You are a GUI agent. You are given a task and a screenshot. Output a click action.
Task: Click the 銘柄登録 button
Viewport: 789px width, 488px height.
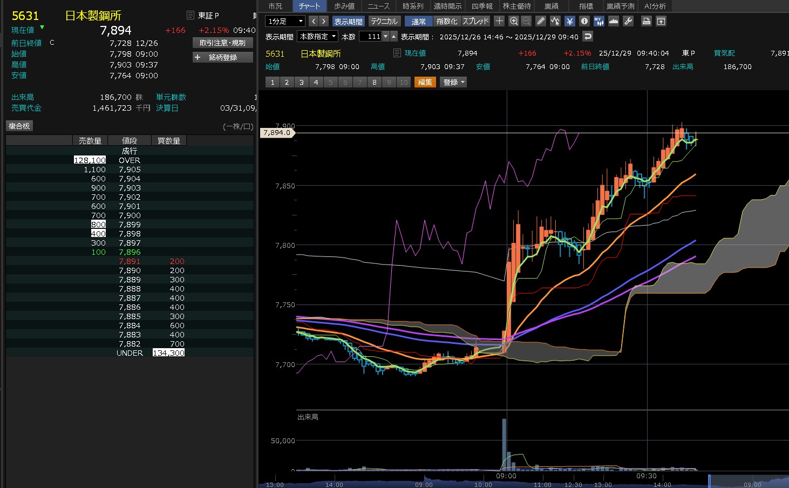point(222,57)
